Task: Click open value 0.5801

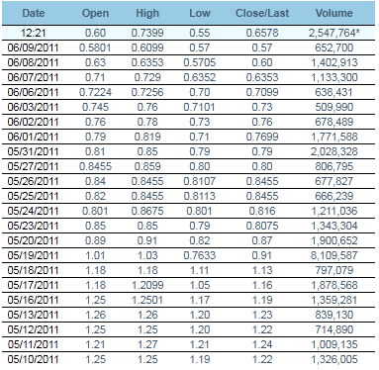Action: 95,47
